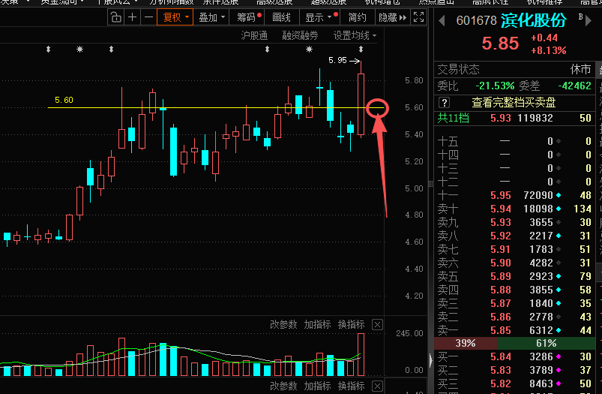Click event marker above the 5.95 candle
602x394 pixels.
click(x=361, y=50)
